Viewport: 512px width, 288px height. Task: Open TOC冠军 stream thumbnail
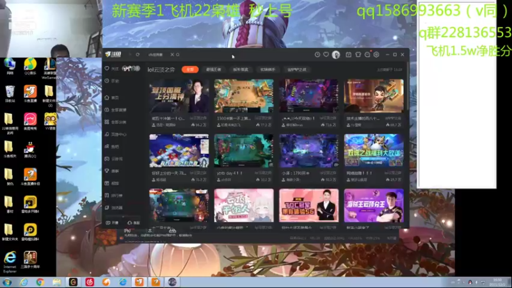308,205
